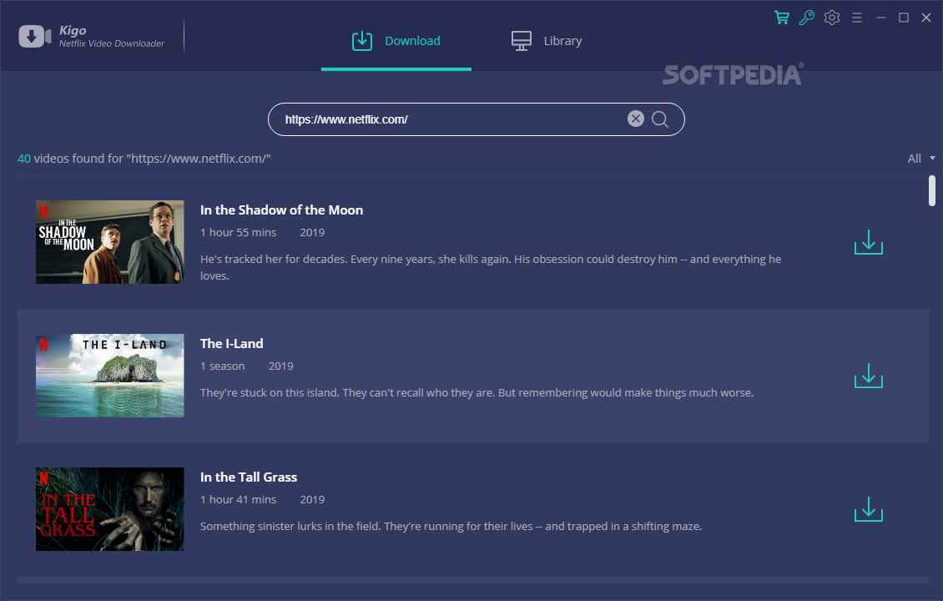943x601 pixels.
Task: Click In the Tall Grass title
Action: pyautogui.click(x=249, y=477)
